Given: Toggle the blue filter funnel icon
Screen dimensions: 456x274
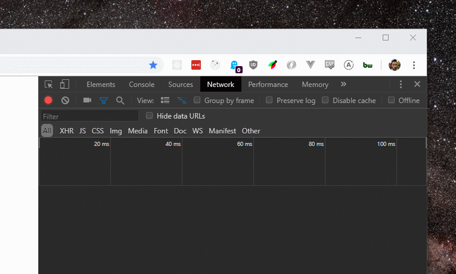Looking at the screenshot, I should 104,101.
